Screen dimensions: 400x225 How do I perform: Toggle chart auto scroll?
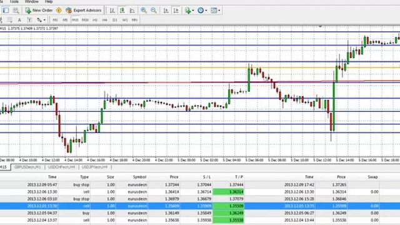[x=166, y=11]
